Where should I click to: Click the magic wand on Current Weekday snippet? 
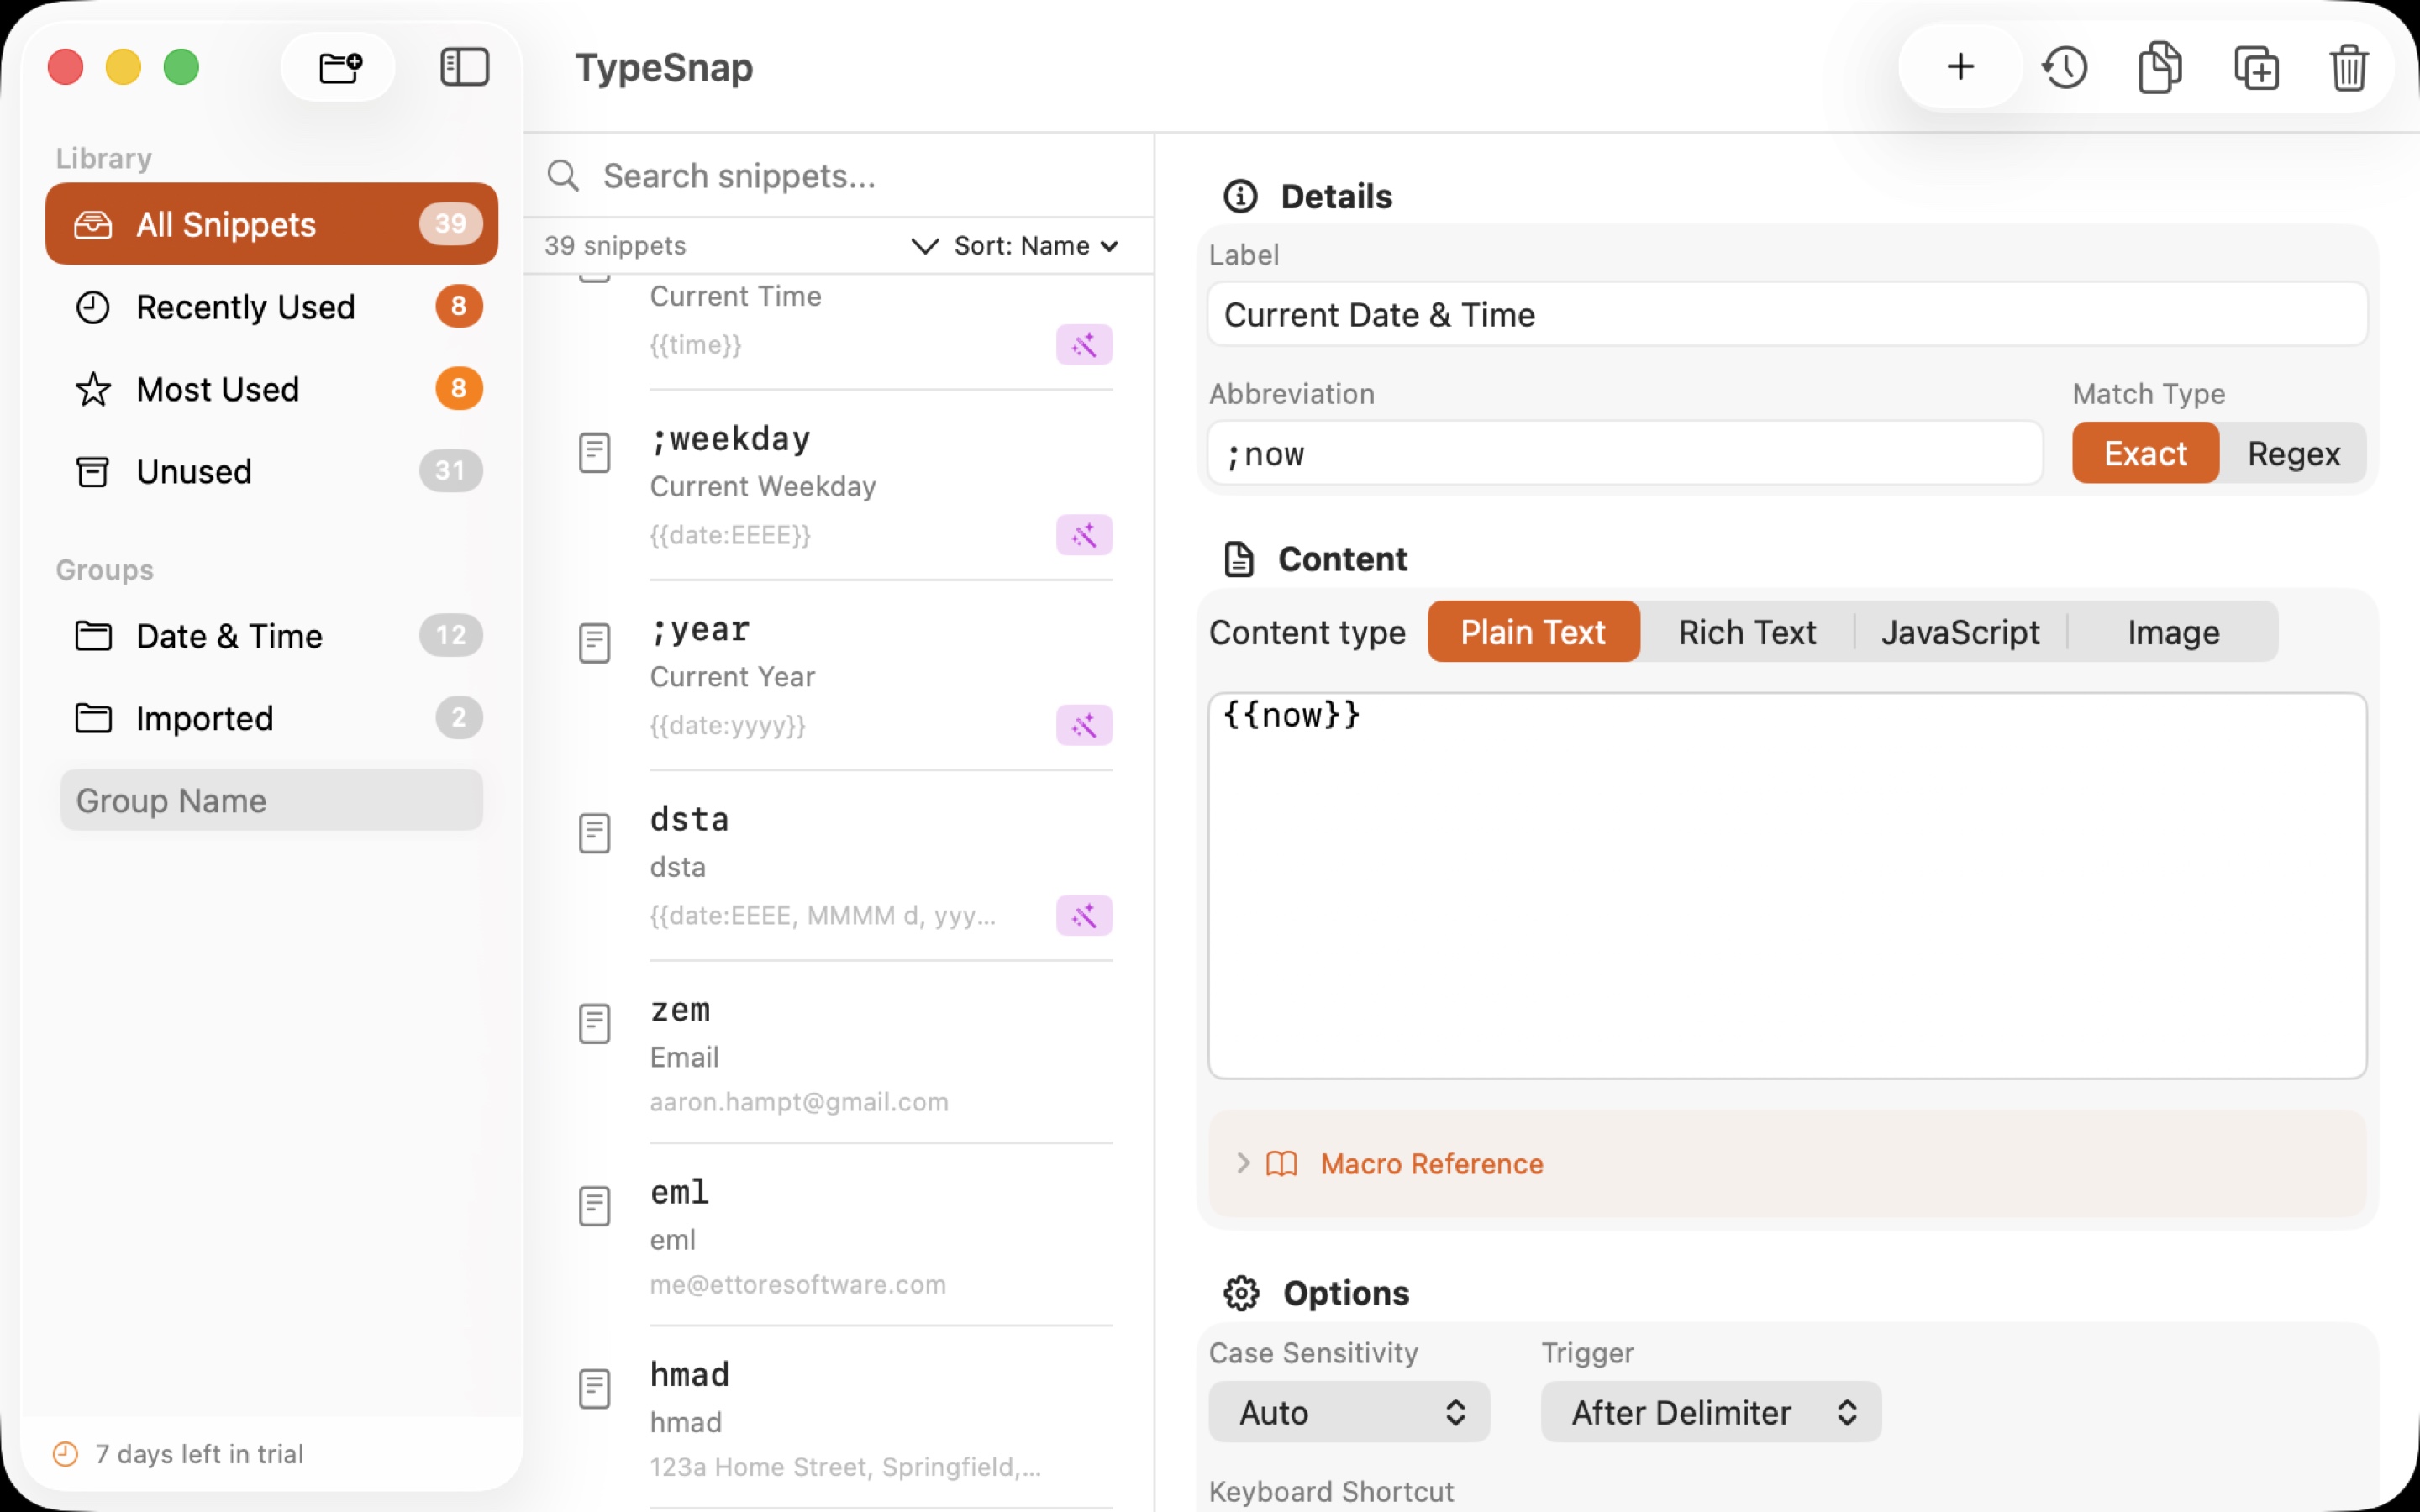[x=1084, y=535]
